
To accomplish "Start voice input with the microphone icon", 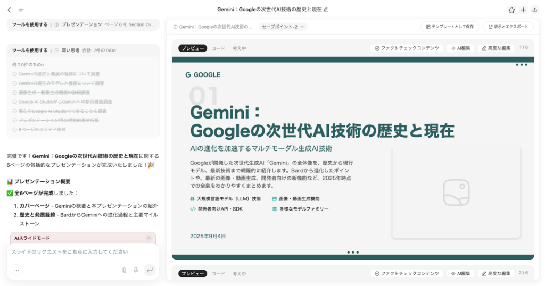I will tap(136, 270).
